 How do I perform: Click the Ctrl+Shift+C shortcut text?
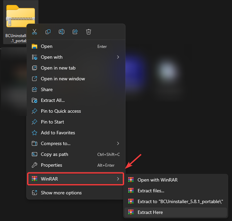(x=109, y=155)
